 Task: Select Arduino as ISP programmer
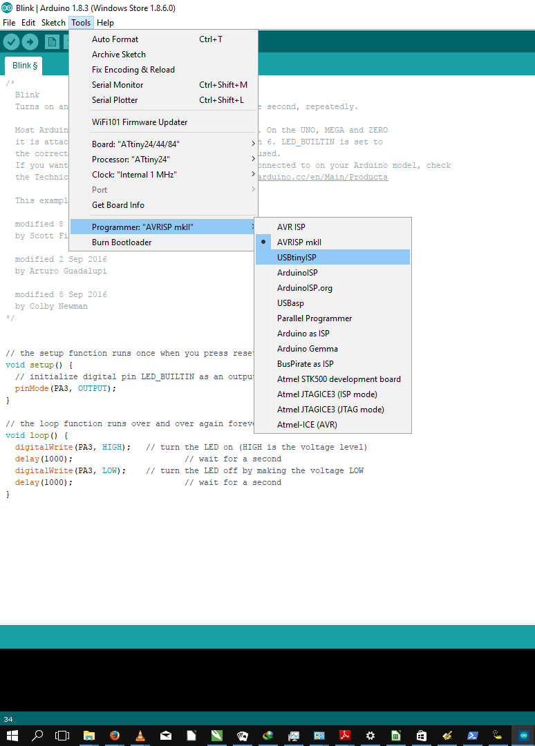[x=332, y=334]
